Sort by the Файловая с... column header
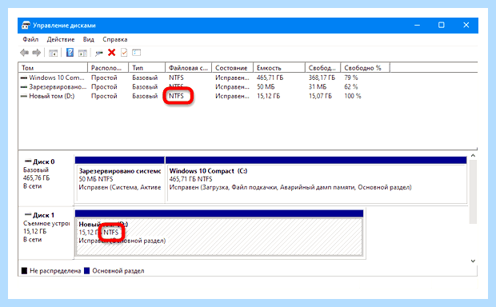The image size is (496, 307). click(x=189, y=68)
